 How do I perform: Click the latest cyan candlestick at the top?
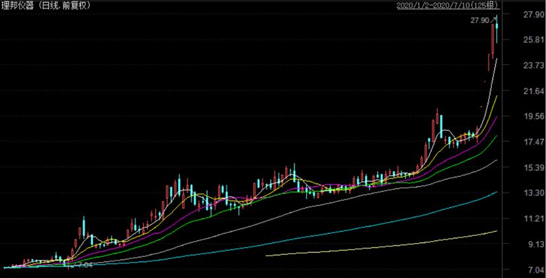(x=497, y=29)
